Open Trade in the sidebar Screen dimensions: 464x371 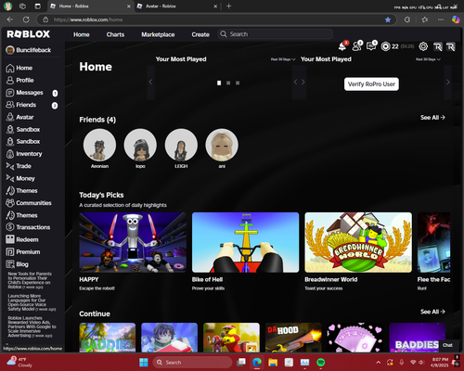click(19, 166)
